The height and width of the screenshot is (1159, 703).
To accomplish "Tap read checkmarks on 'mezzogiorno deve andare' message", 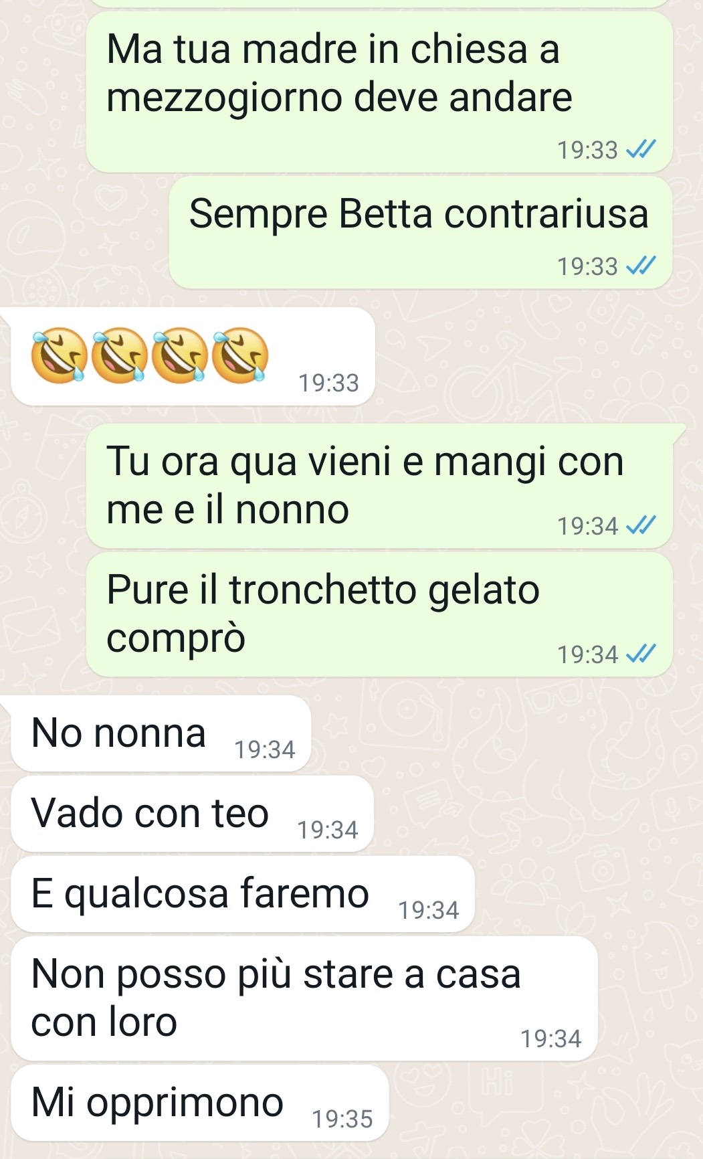I will pos(641,150).
